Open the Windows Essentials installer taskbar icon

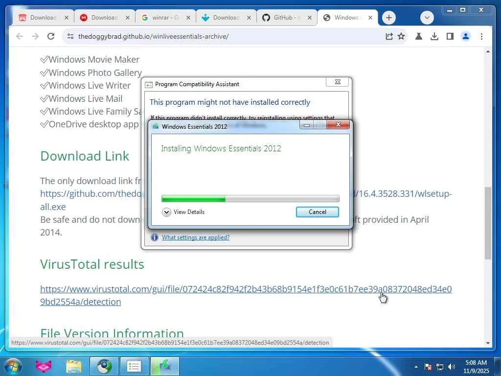pyautogui.click(x=164, y=366)
